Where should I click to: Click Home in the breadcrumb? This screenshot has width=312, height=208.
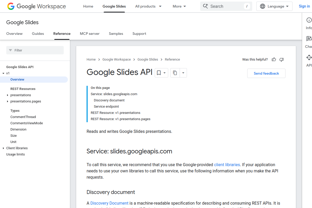91,60
